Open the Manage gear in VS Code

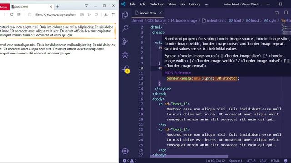(125, 151)
